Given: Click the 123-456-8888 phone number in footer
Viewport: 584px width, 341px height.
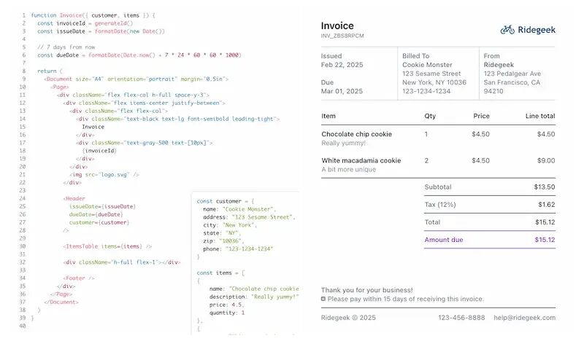Looking at the screenshot, I should click(x=461, y=318).
